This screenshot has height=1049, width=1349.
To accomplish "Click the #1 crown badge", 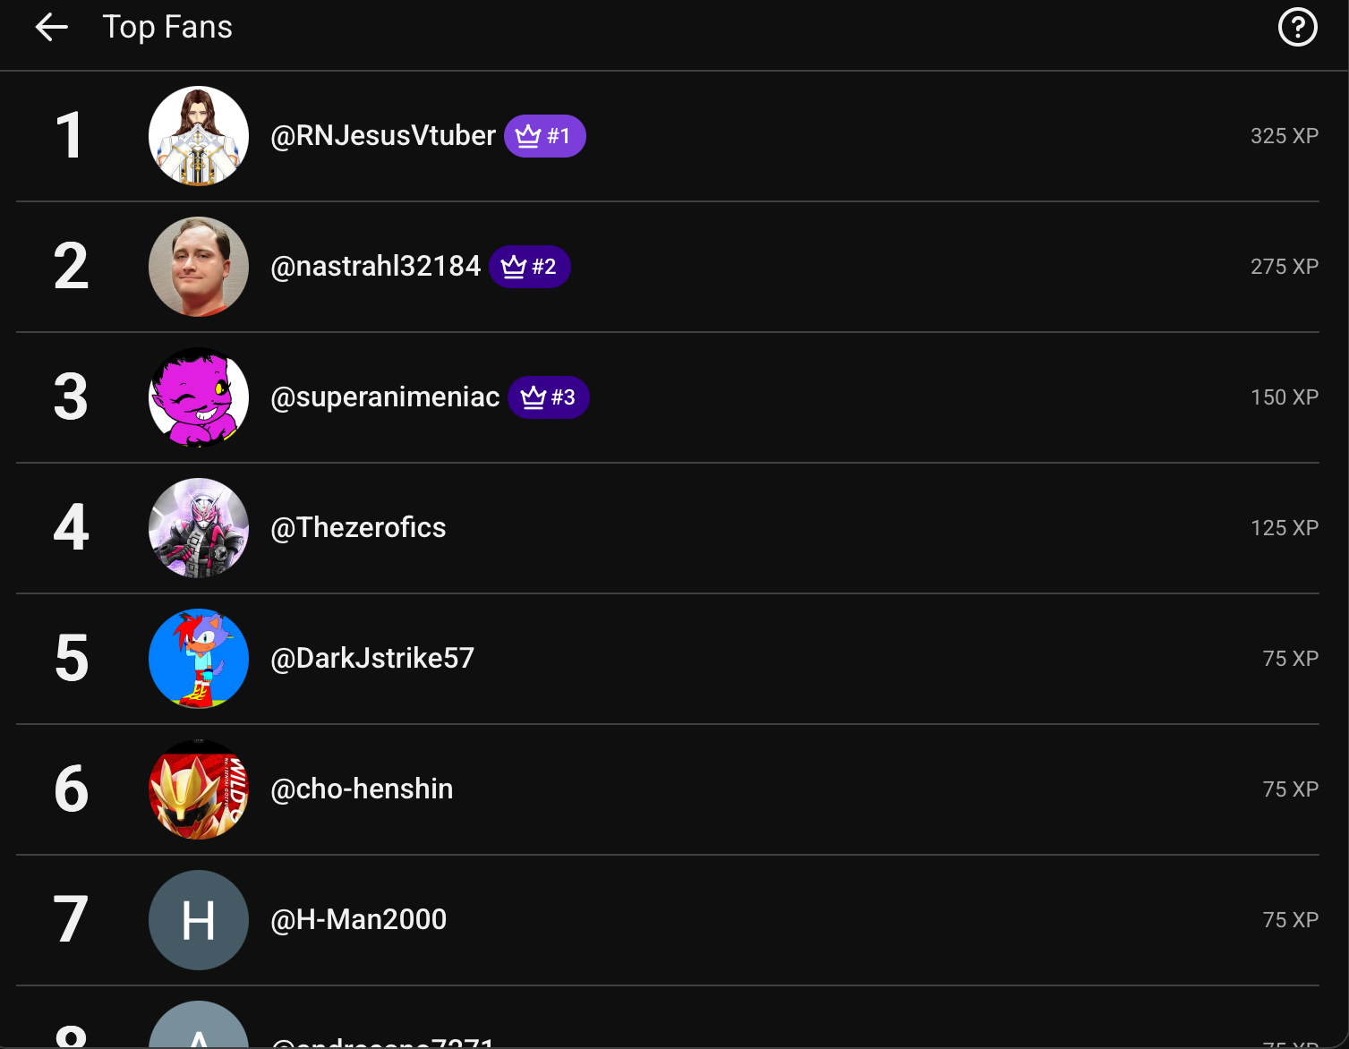I will 544,136.
